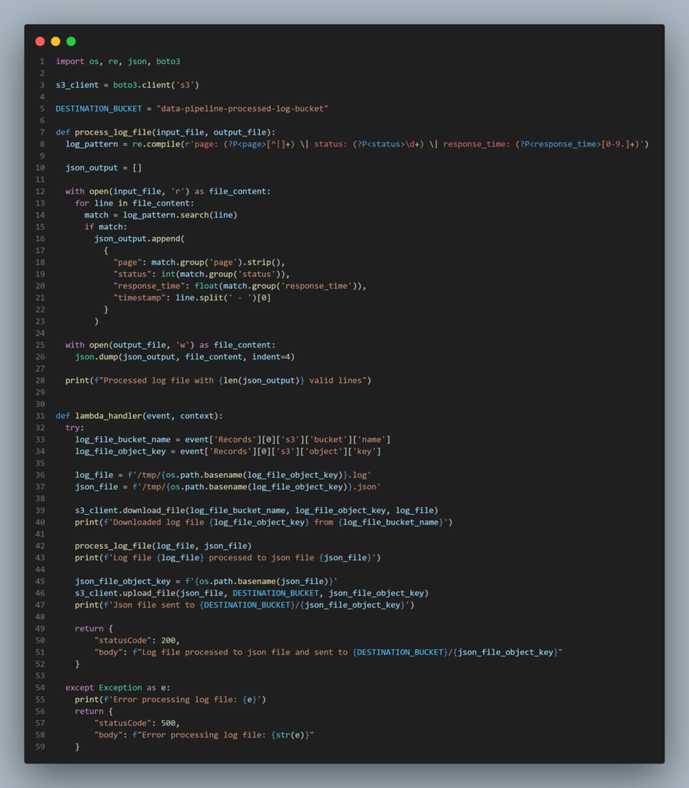Select the print "Processed log file with" line
689x788 pixels.
(218, 380)
